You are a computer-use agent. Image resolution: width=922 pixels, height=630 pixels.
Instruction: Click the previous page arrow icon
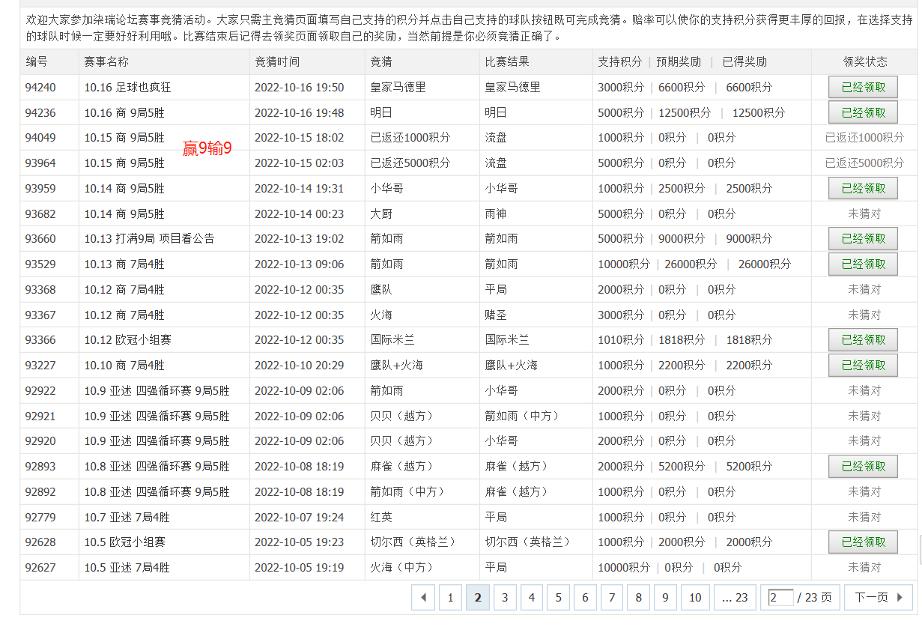pyautogui.click(x=423, y=598)
